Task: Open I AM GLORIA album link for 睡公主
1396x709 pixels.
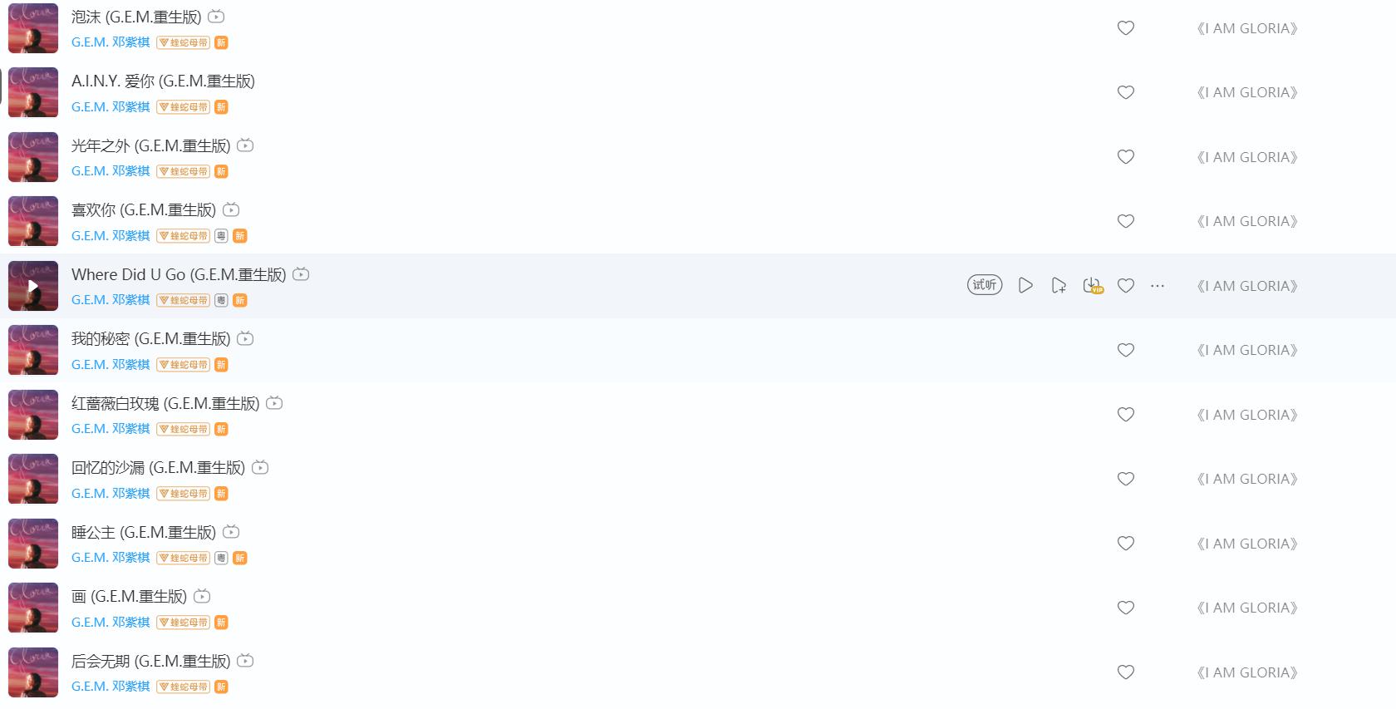Action: 1246,544
